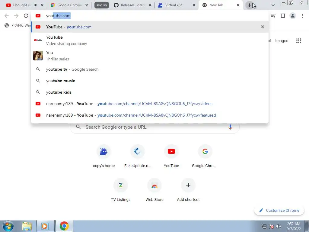Image resolution: width=309 pixels, height=232 pixels.
Task: Open the TV Listings shortcut
Action: pyautogui.click(x=121, y=190)
